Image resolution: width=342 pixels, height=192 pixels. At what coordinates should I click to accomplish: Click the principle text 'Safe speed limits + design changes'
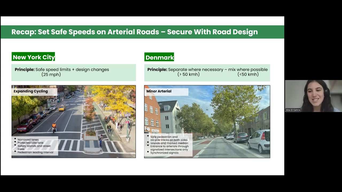[x=72, y=70]
